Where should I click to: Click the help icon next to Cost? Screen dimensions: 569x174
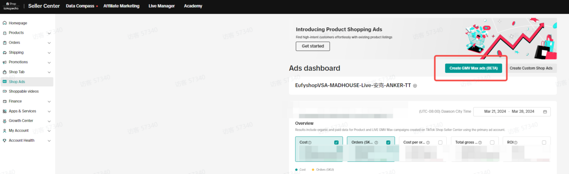pyautogui.click(x=310, y=142)
